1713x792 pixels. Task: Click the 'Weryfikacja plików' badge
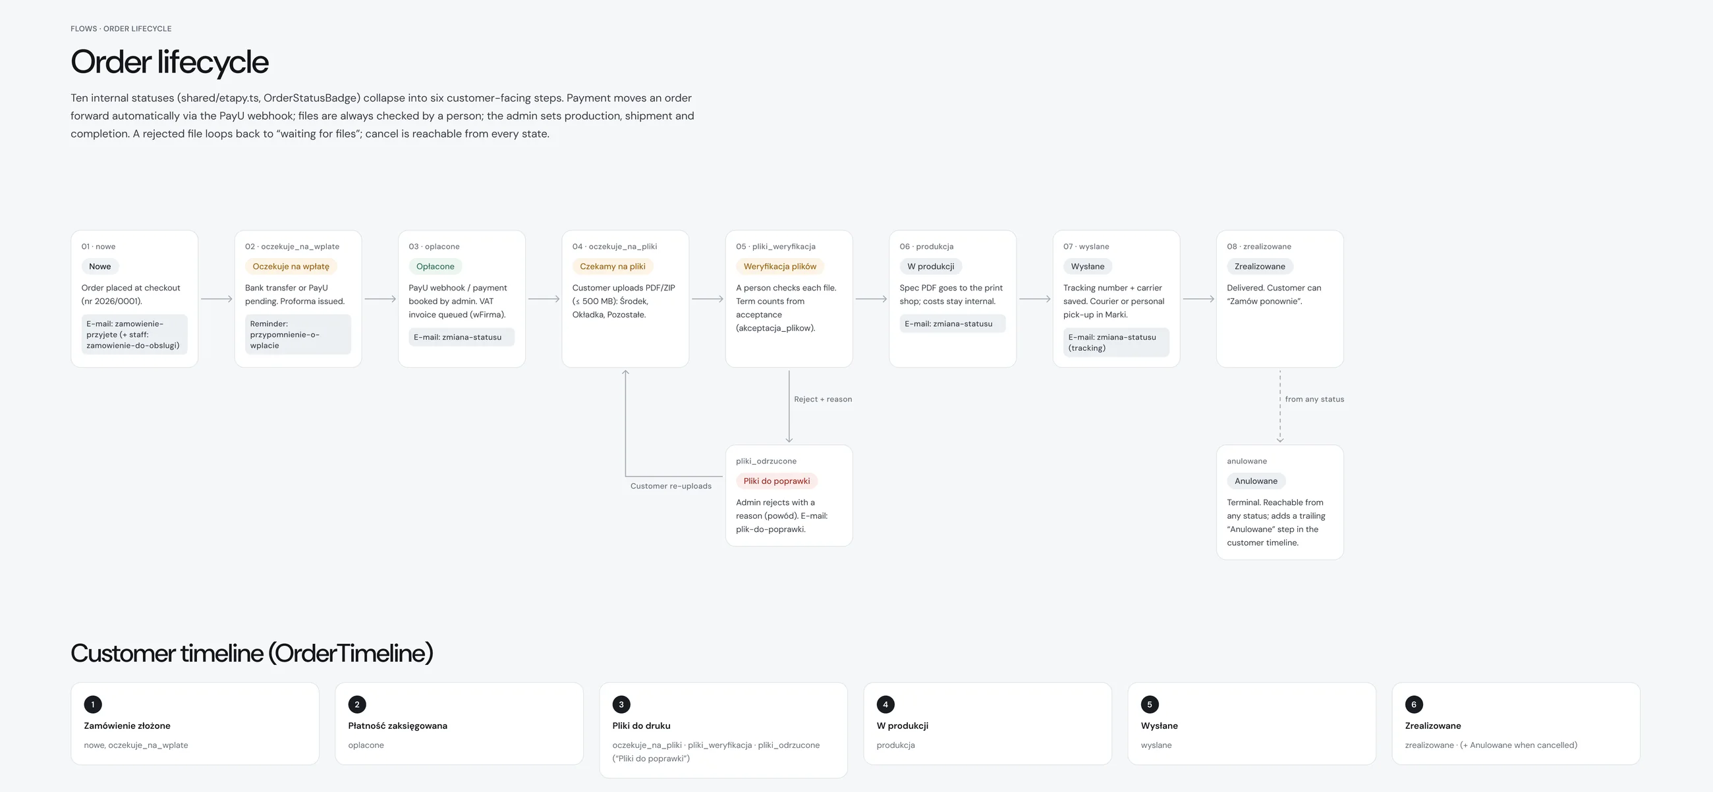pos(779,267)
